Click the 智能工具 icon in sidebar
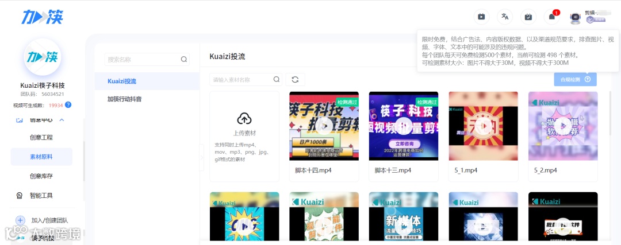This screenshot has height=245, width=621. (19, 195)
